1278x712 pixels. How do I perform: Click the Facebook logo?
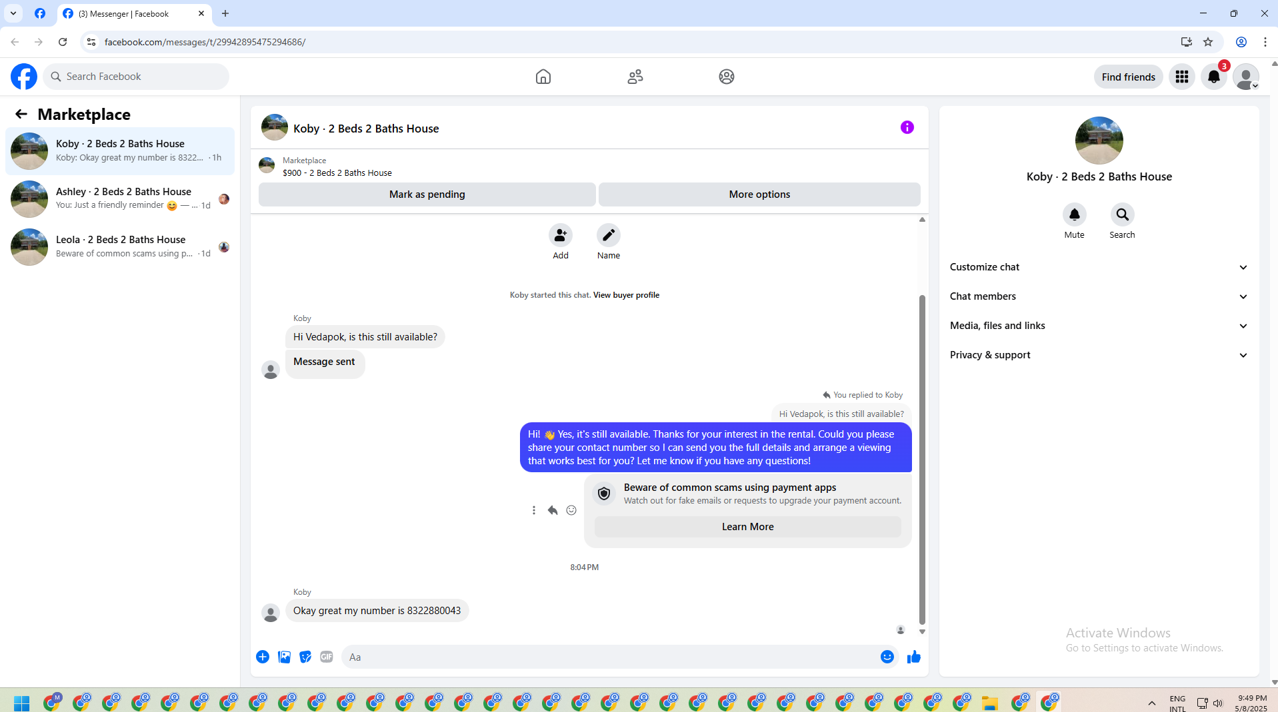[24, 77]
